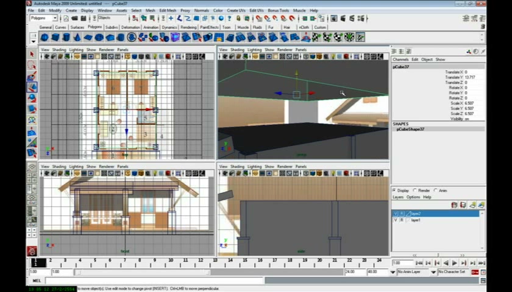
Task: Switch to the nCloth shelf tab
Action: coord(304,27)
